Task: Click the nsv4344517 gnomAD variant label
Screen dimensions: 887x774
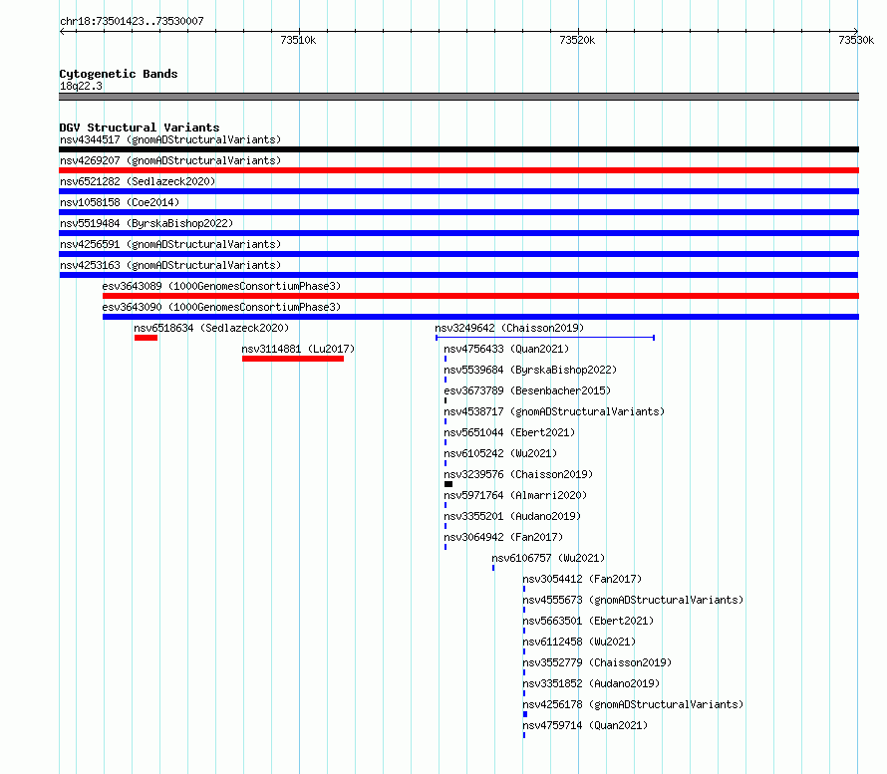Action: point(170,139)
